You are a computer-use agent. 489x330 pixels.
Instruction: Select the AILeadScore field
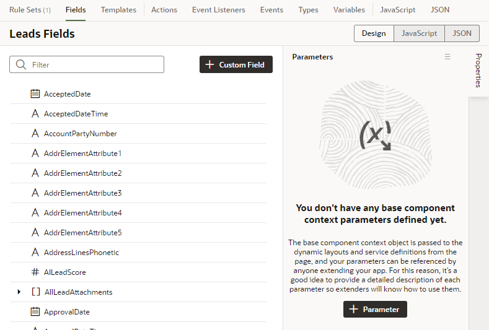click(x=138, y=272)
